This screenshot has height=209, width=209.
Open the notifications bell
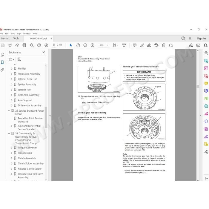pos(190,39)
